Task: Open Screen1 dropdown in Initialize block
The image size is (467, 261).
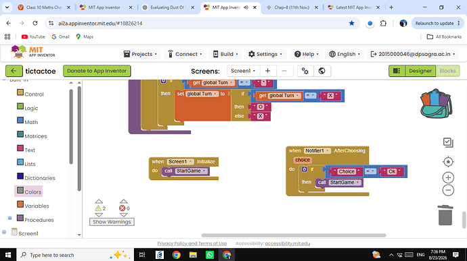Action: tap(180, 162)
